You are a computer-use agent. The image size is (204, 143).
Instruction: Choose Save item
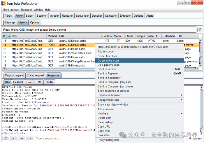(x=139, y=135)
